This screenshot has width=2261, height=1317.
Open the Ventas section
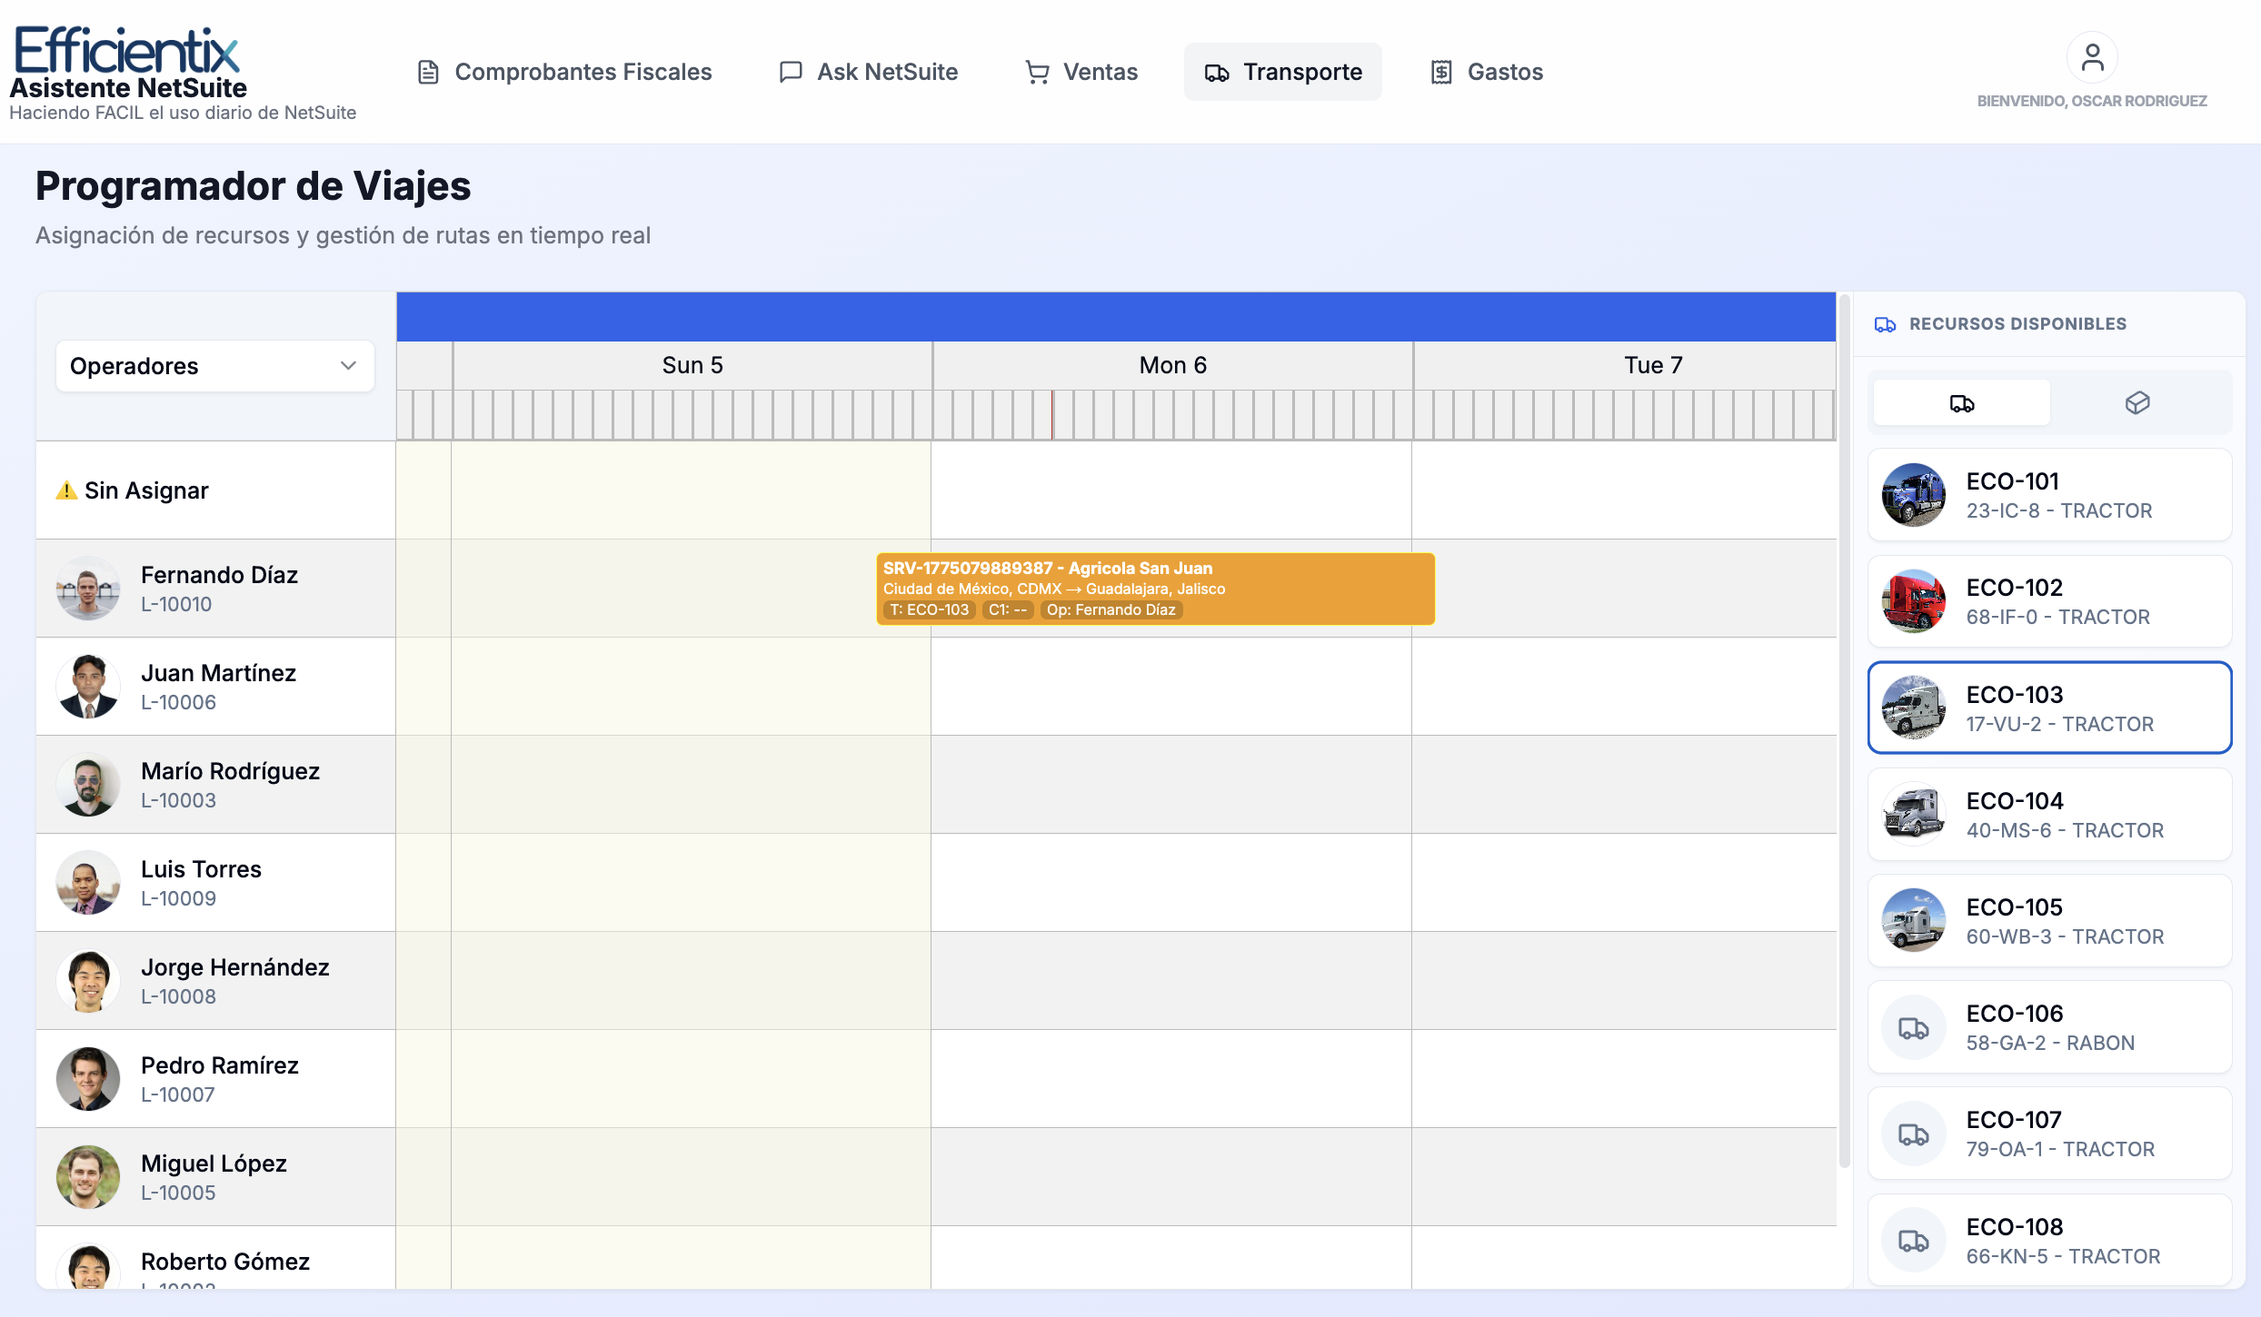click(x=1081, y=72)
